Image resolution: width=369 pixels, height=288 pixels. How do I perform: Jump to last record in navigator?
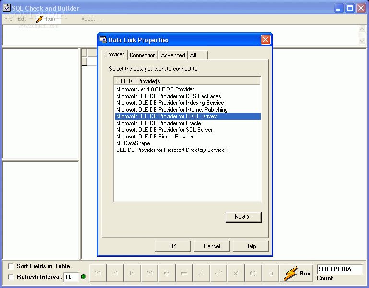(x=149, y=273)
